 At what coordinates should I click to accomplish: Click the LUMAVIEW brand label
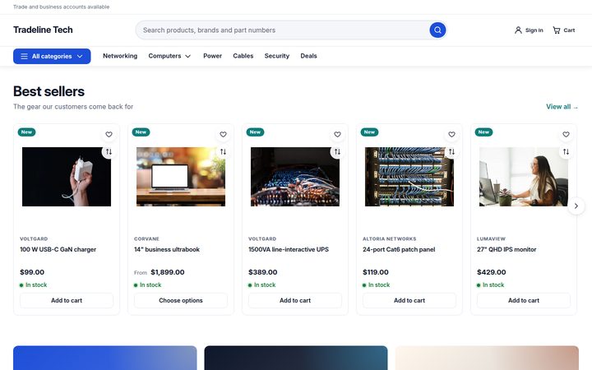point(491,239)
